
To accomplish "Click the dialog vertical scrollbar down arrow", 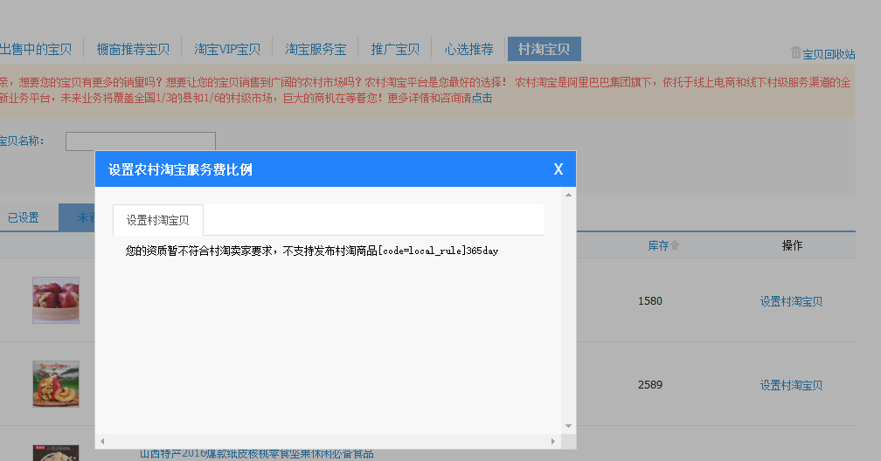I will pyautogui.click(x=568, y=426).
